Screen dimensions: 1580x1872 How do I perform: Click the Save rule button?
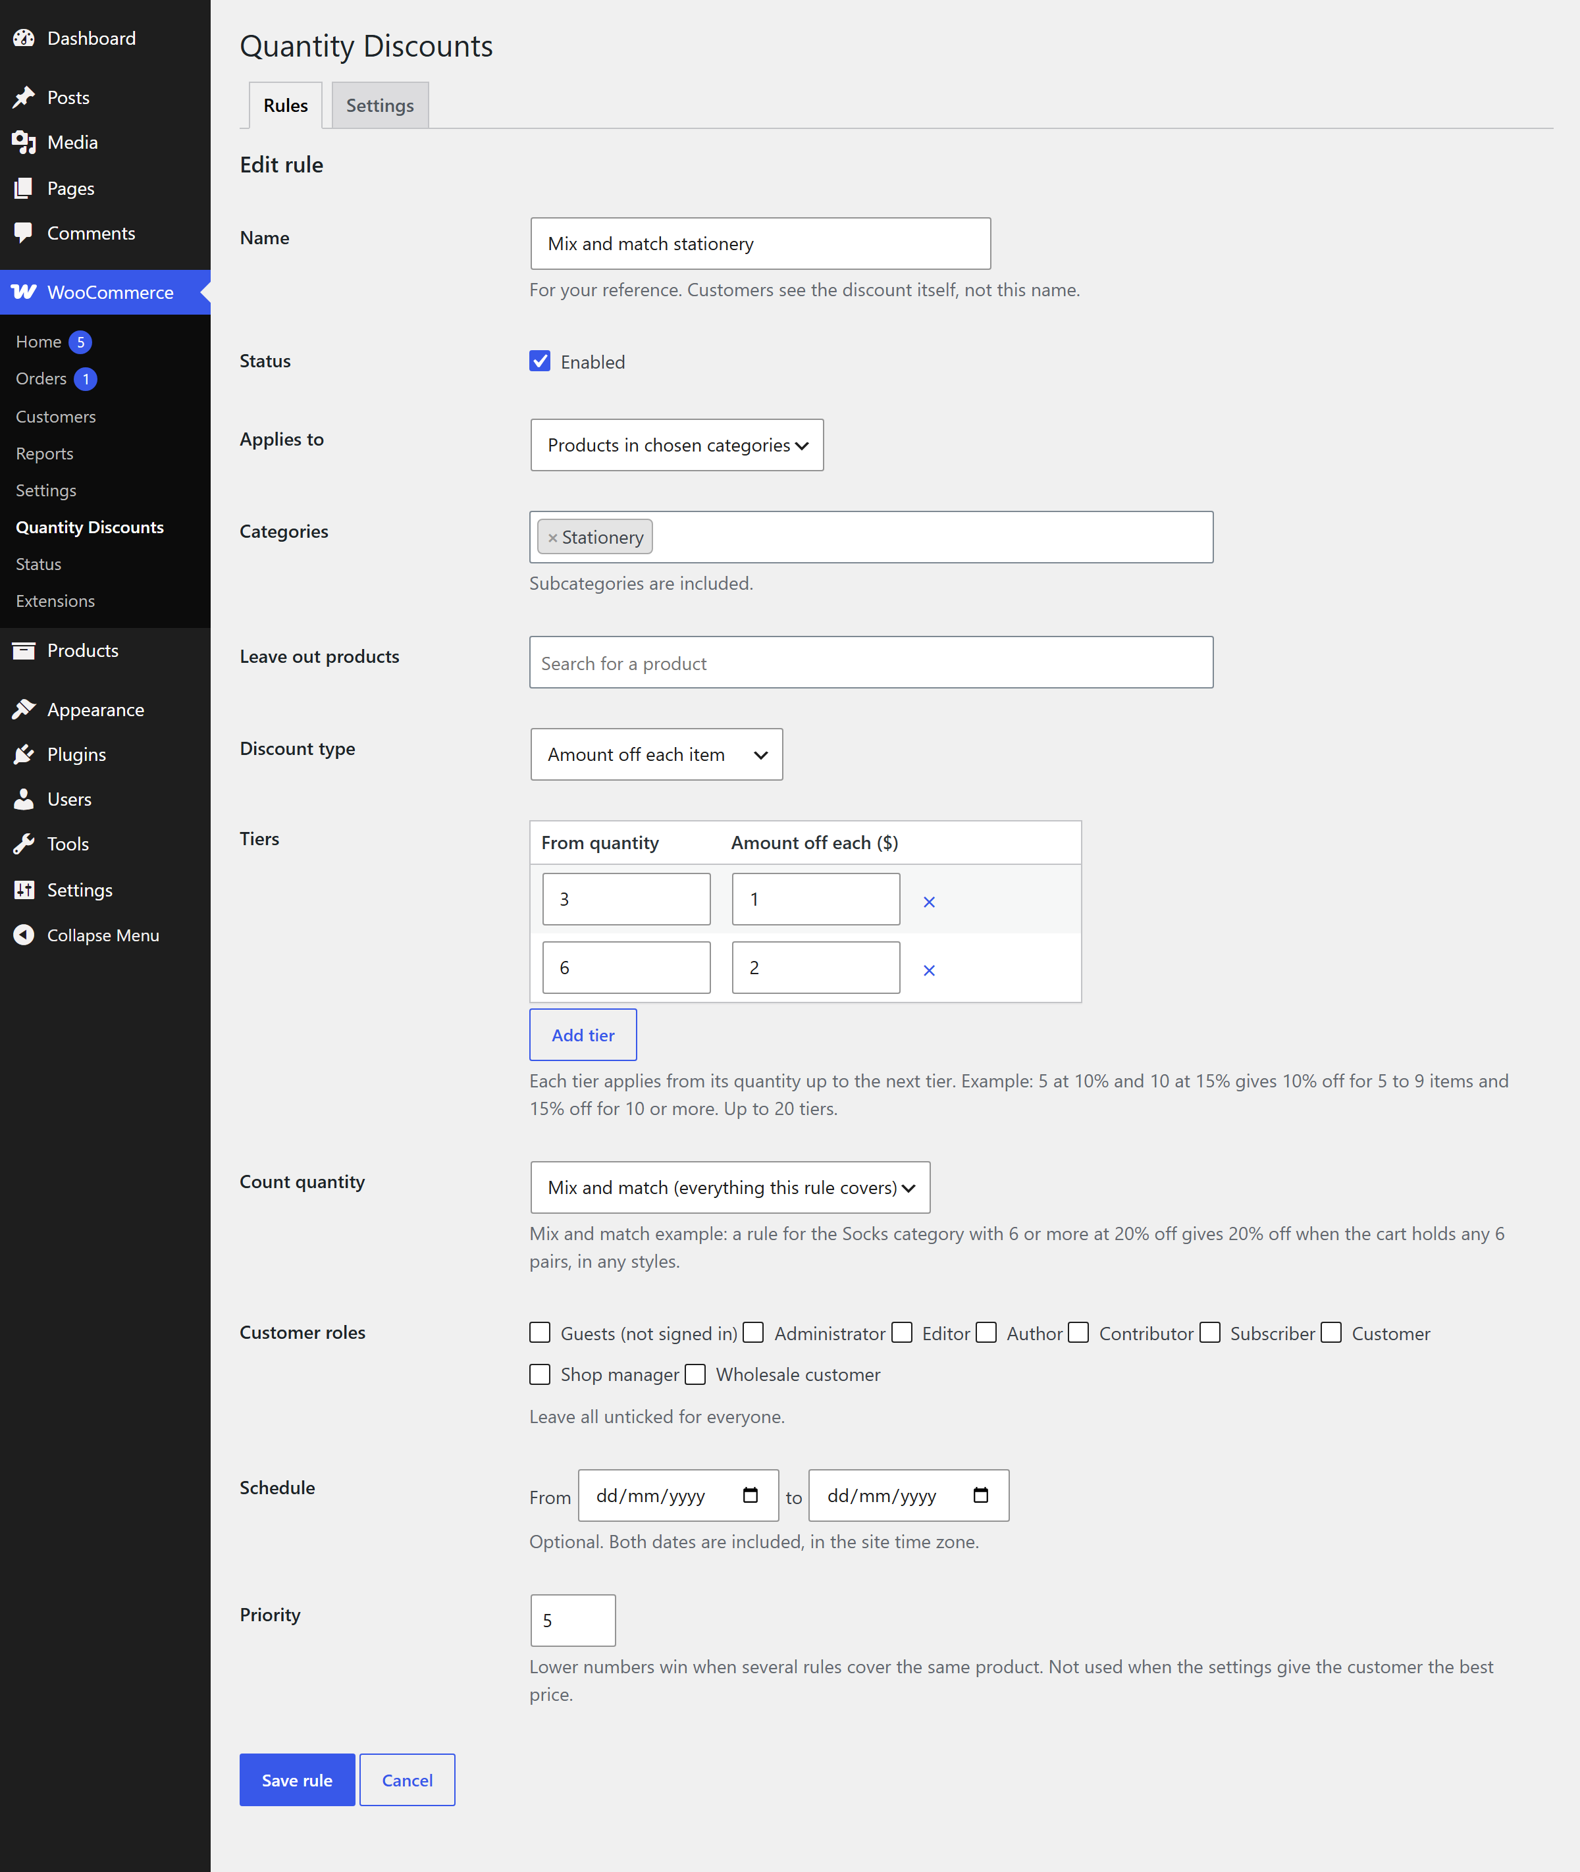(298, 1780)
